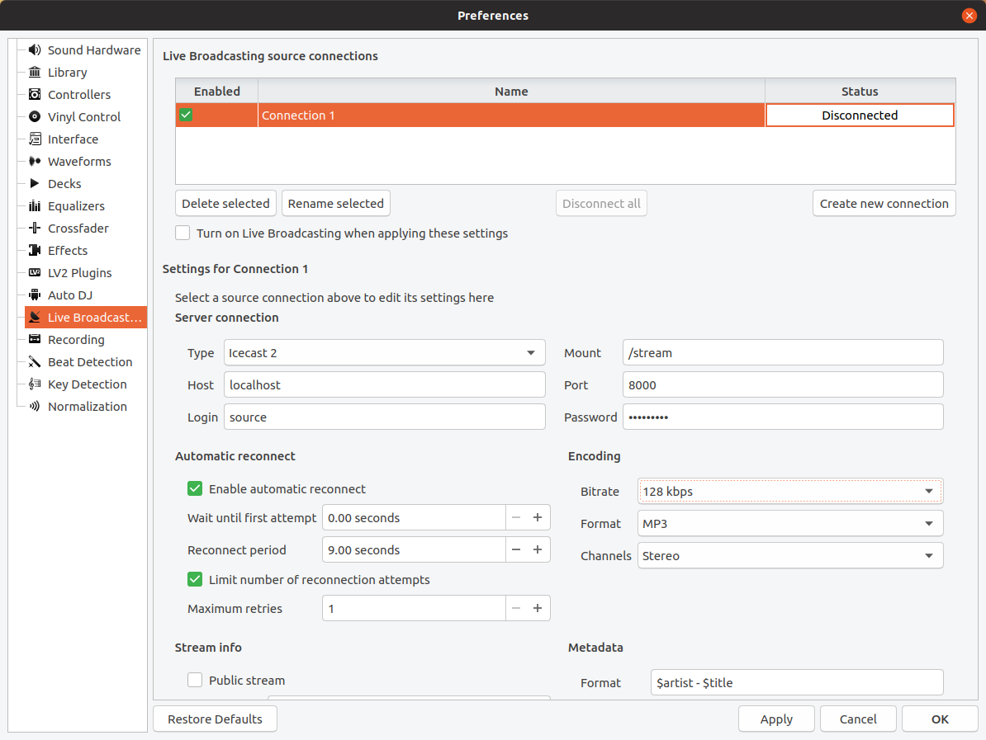Viewport: 986px width, 740px height.
Task: Uncheck Enable automatic reconnect
Action: [195, 488]
